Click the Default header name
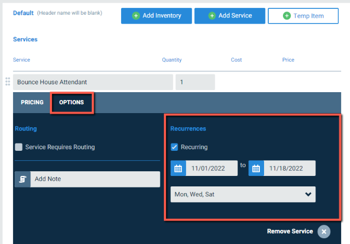Viewport: 350px width, 244px height. click(23, 13)
